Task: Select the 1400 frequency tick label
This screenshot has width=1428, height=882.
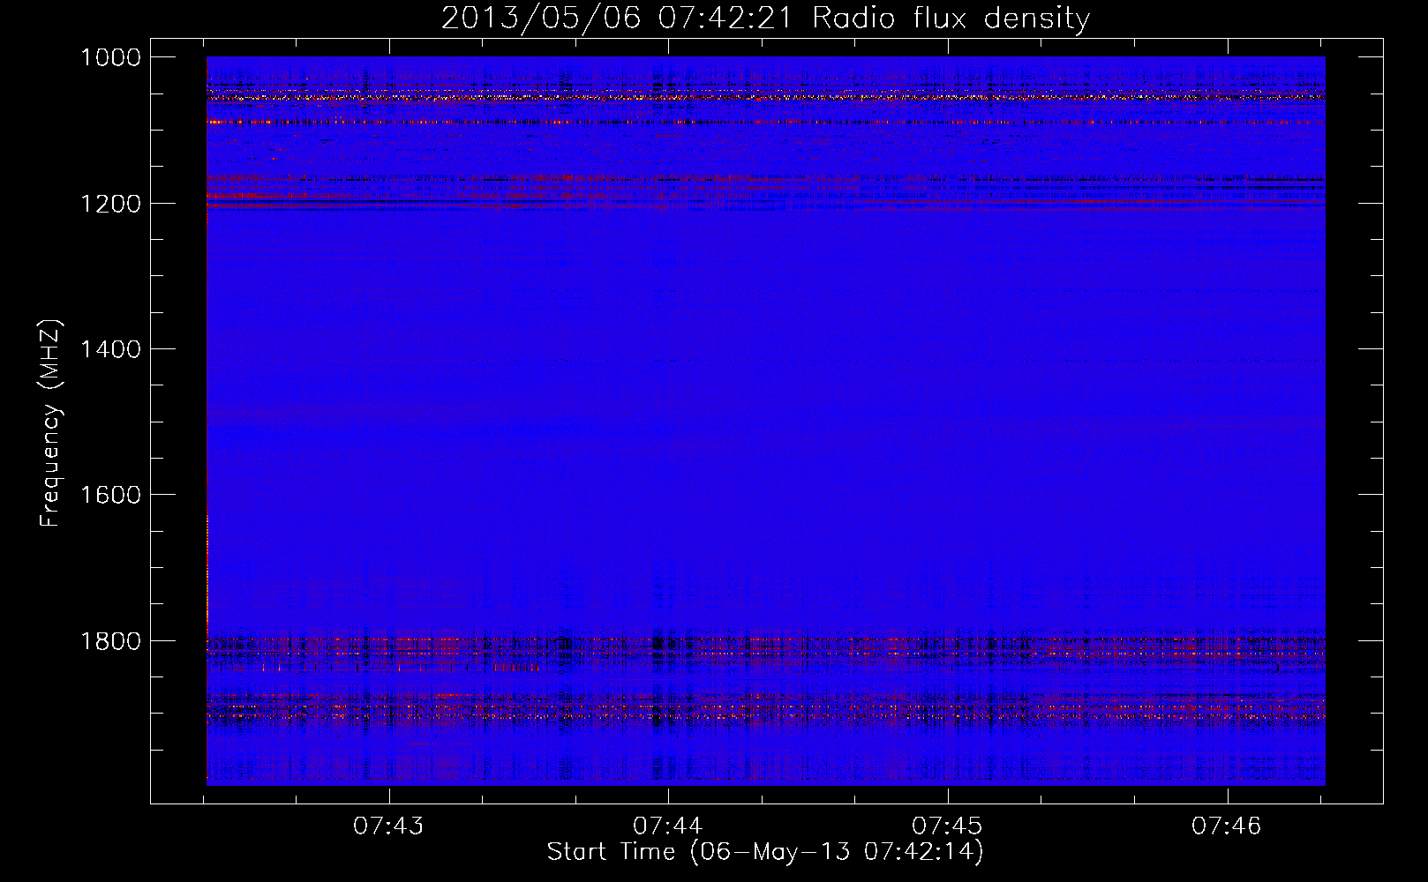Action: click(x=110, y=349)
